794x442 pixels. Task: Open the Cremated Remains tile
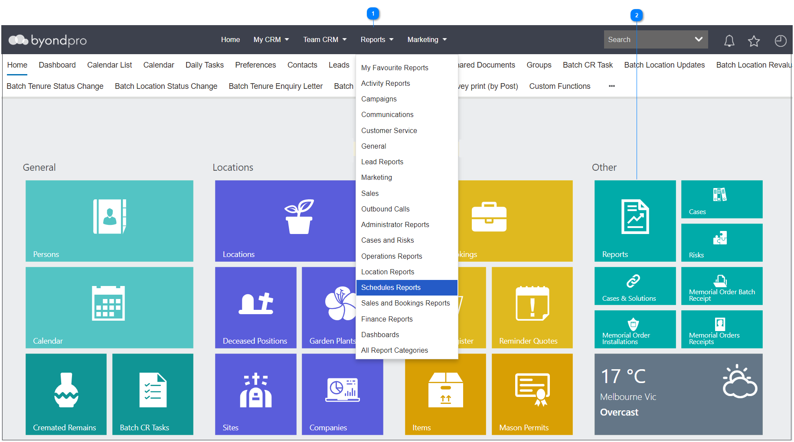click(66, 394)
